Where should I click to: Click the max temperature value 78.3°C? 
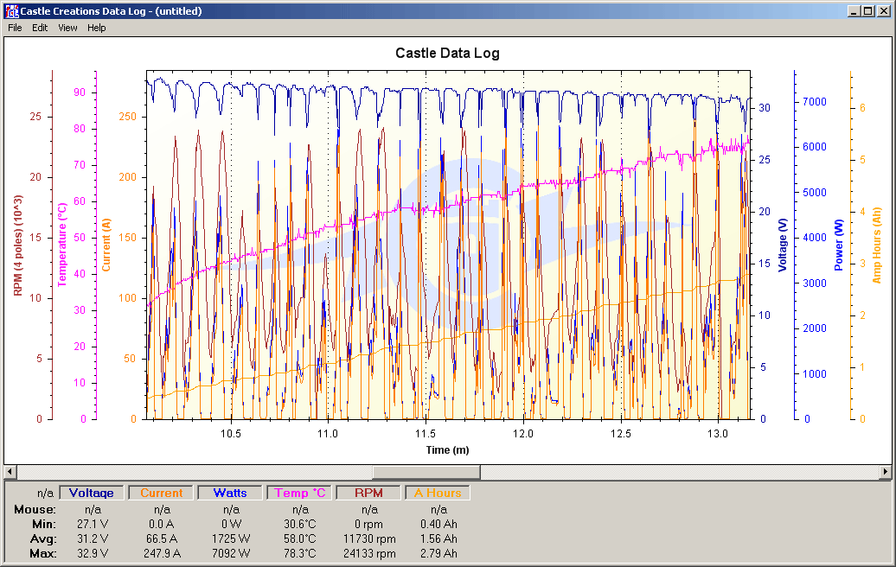300,553
